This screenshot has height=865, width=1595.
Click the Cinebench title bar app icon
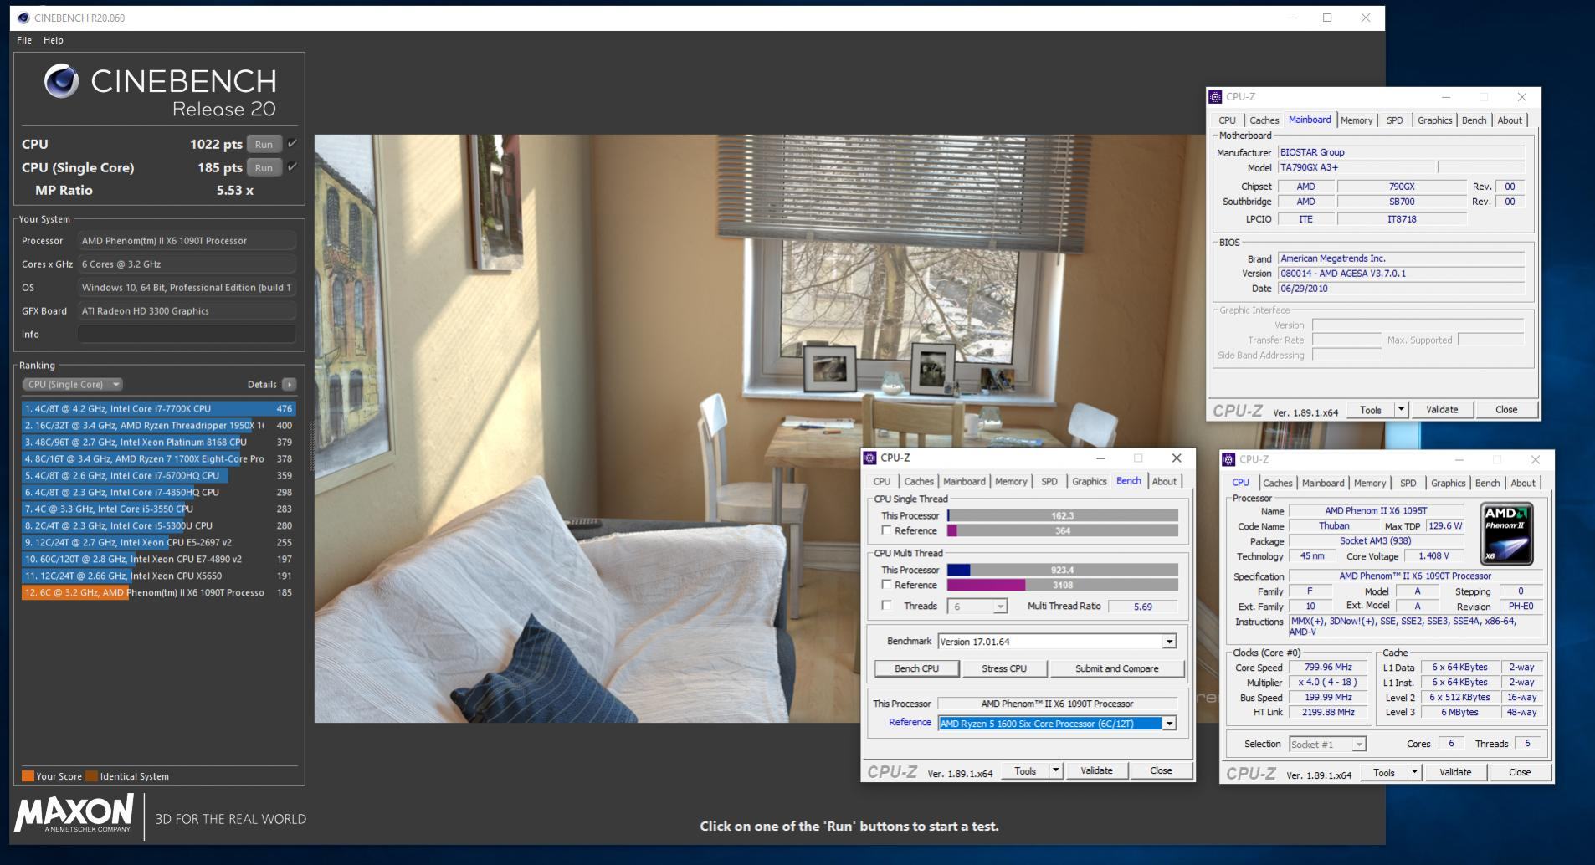23,18
